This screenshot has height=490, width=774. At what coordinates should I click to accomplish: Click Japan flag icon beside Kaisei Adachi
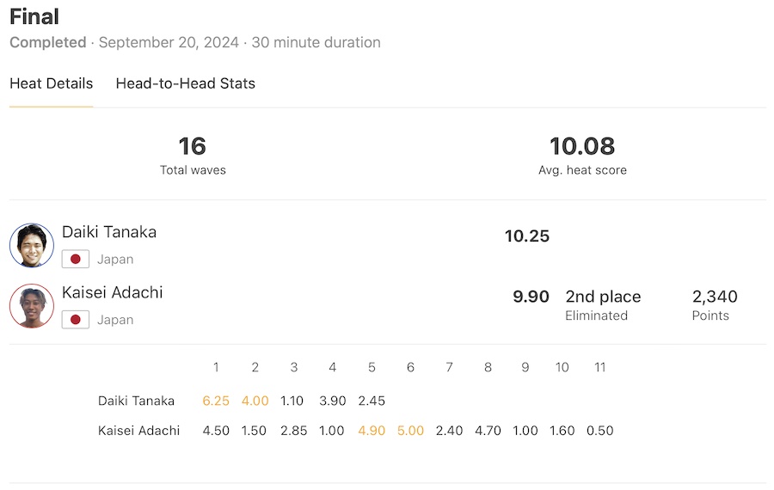click(x=76, y=320)
